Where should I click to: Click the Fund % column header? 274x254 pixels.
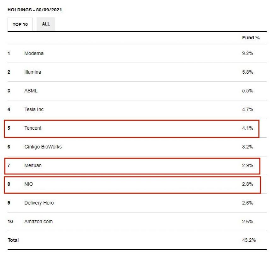251,38
